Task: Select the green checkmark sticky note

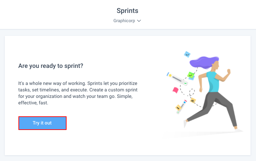Action: tap(190, 75)
